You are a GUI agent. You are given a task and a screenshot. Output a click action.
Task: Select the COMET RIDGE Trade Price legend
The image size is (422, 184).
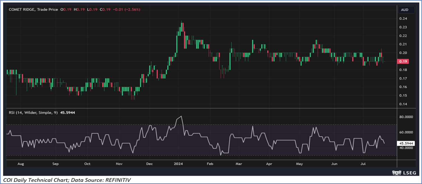pyautogui.click(x=33, y=10)
